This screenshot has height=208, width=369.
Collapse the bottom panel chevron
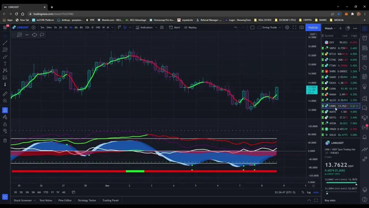(309, 200)
